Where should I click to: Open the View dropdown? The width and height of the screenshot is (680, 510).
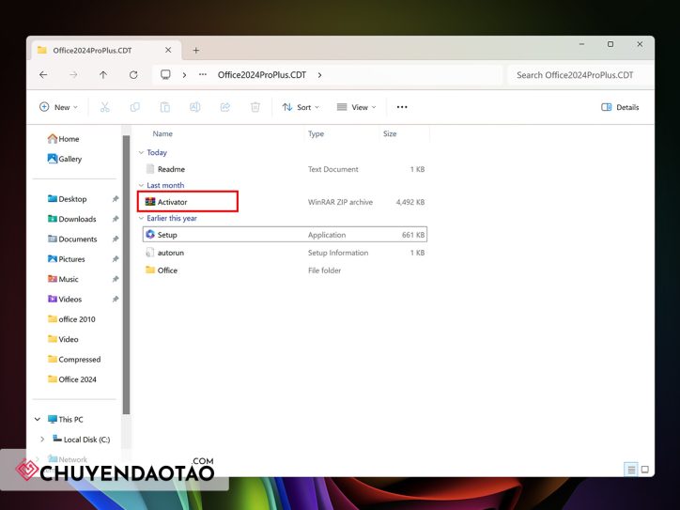357,107
